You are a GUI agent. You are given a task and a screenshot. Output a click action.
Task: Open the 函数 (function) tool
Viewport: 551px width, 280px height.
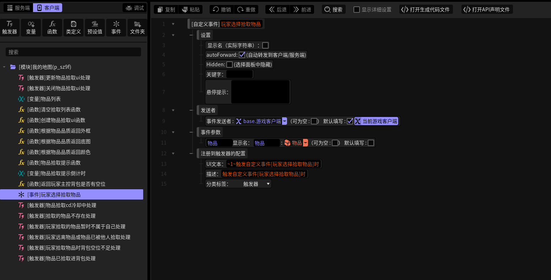pos(52,28)
